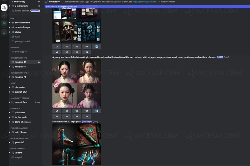Click the new messages notification bar

147,7
